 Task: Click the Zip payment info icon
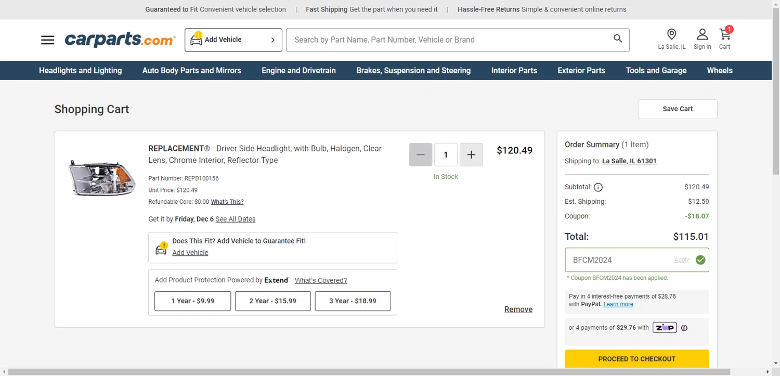(x=684, y=328)
